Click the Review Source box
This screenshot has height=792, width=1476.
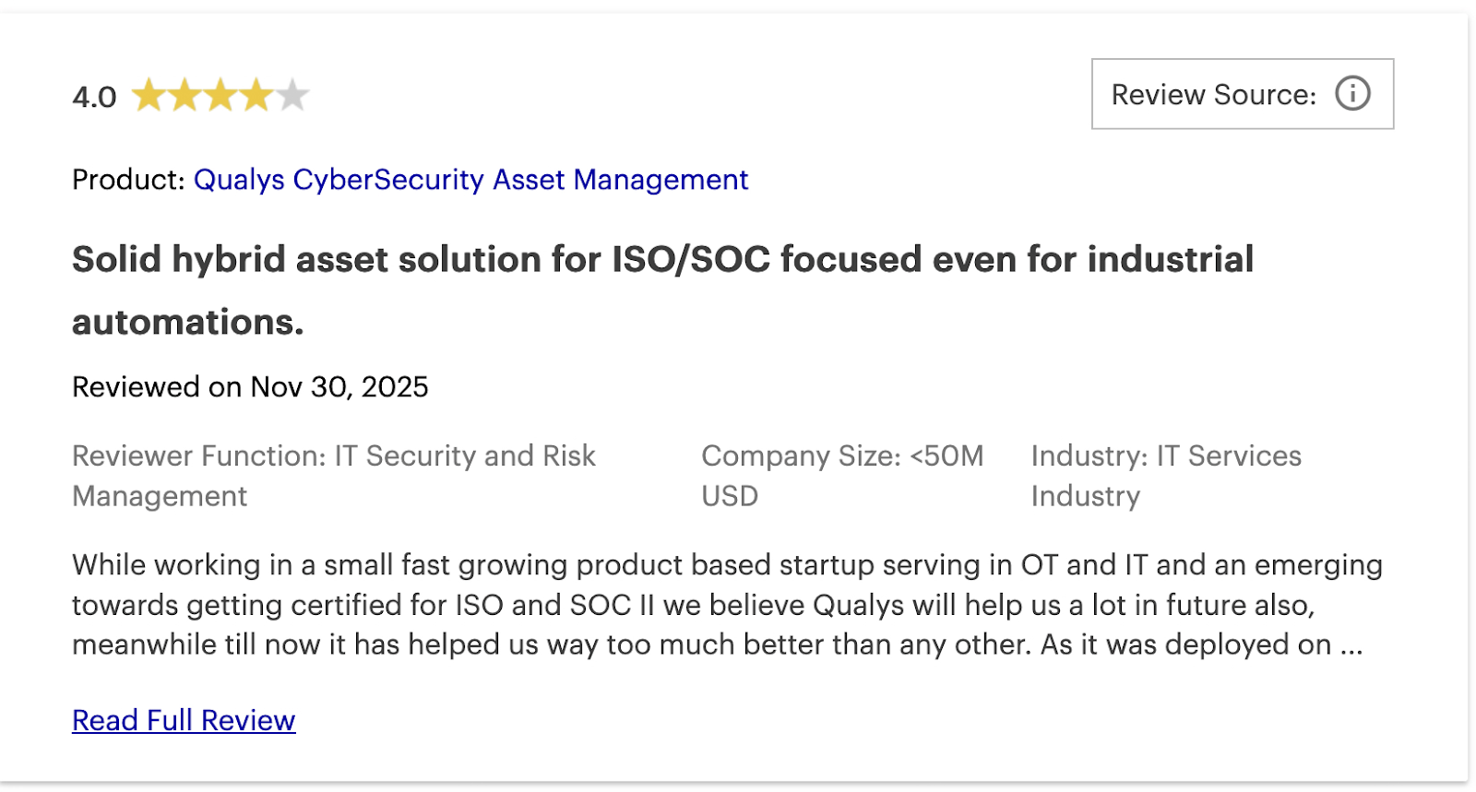pos(1241,93)
